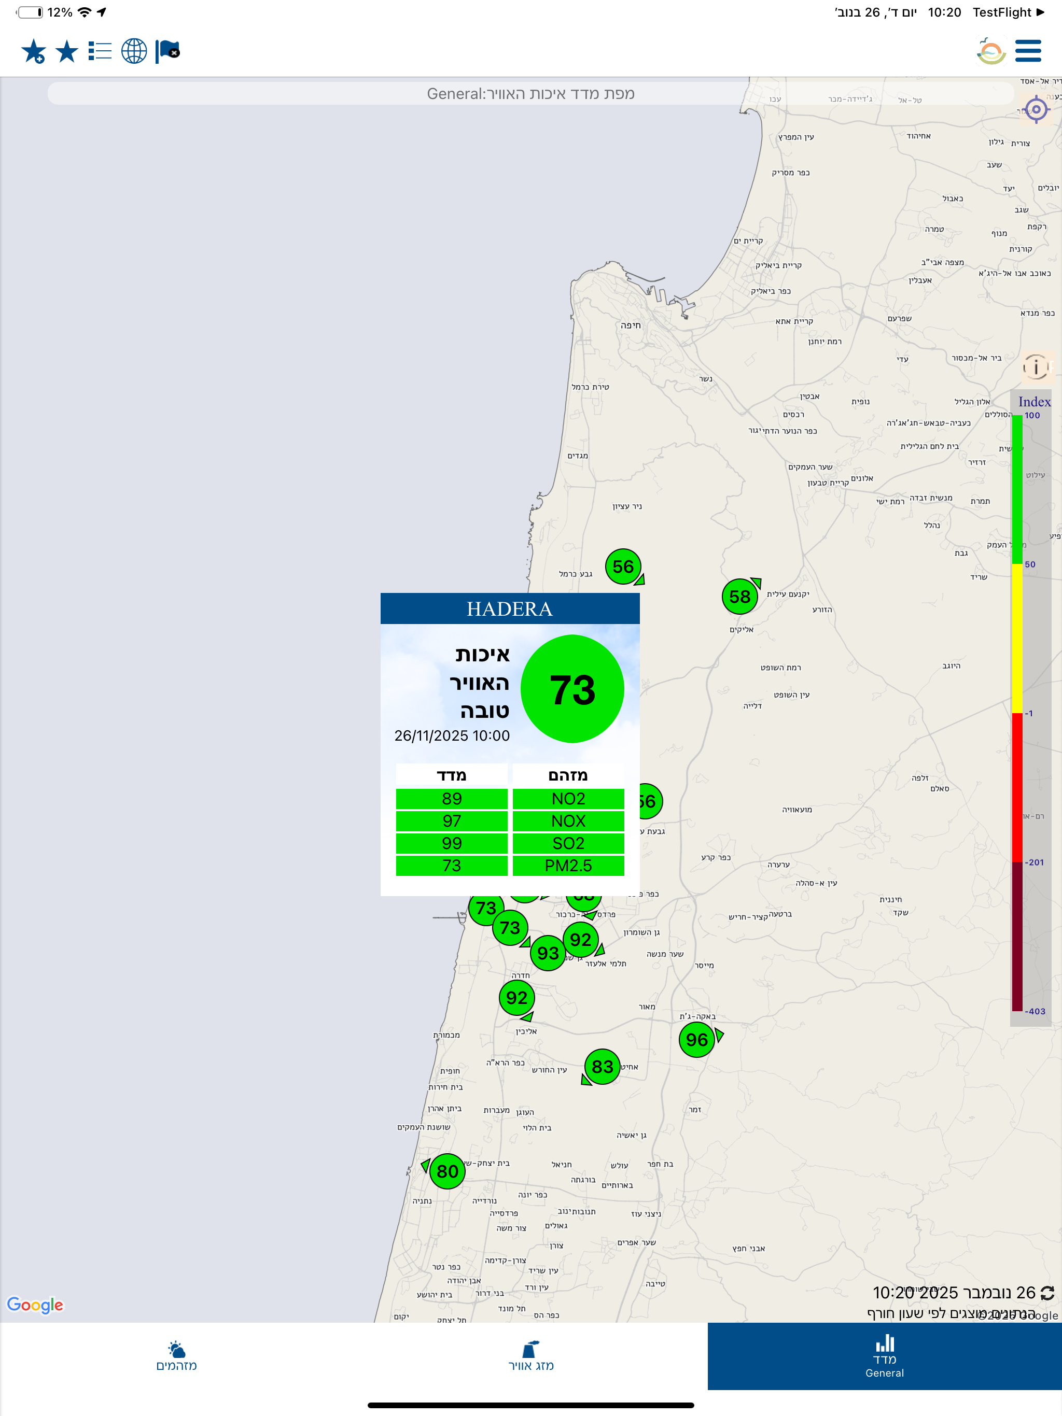
Task: Switch to the מזהמים pollutants tab
Action: (177, 1356)
